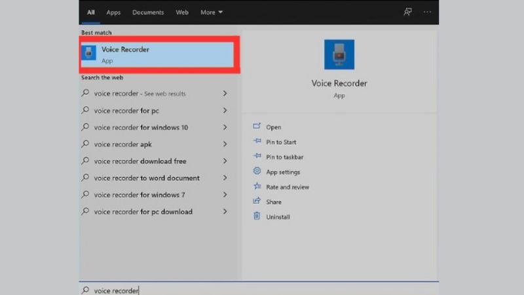Click the Pin to Start pin icon
524x295 pixels.
(x=257, y=142)
